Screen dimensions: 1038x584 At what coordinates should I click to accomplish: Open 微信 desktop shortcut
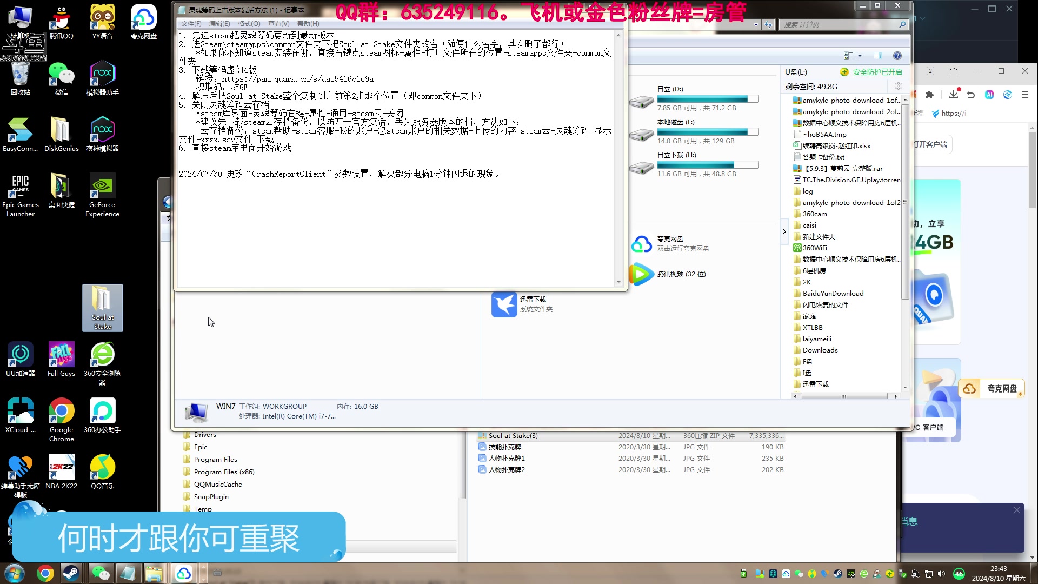click(x=61, y=78)
